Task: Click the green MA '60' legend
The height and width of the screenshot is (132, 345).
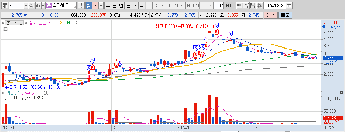Action: (x=69, y=23)
